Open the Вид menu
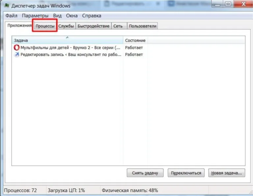Screen dimensions: 253x196 pyautogui.click(x=57, y=16)
